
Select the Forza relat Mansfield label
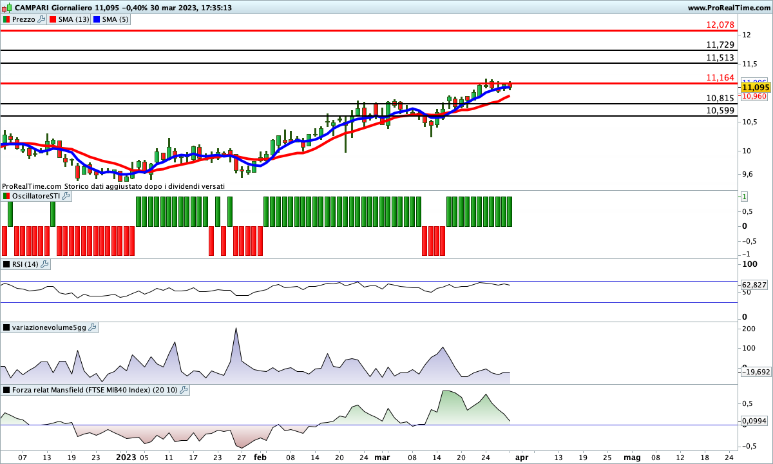click(95, 390)
